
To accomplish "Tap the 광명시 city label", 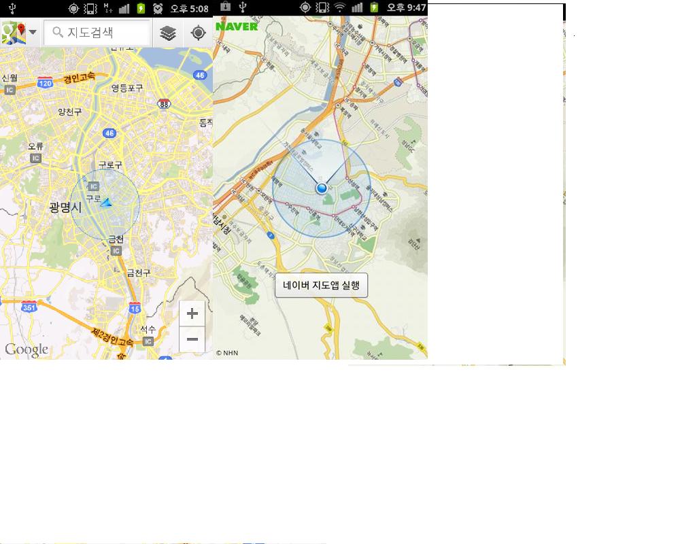I will [x=65, y=207].
